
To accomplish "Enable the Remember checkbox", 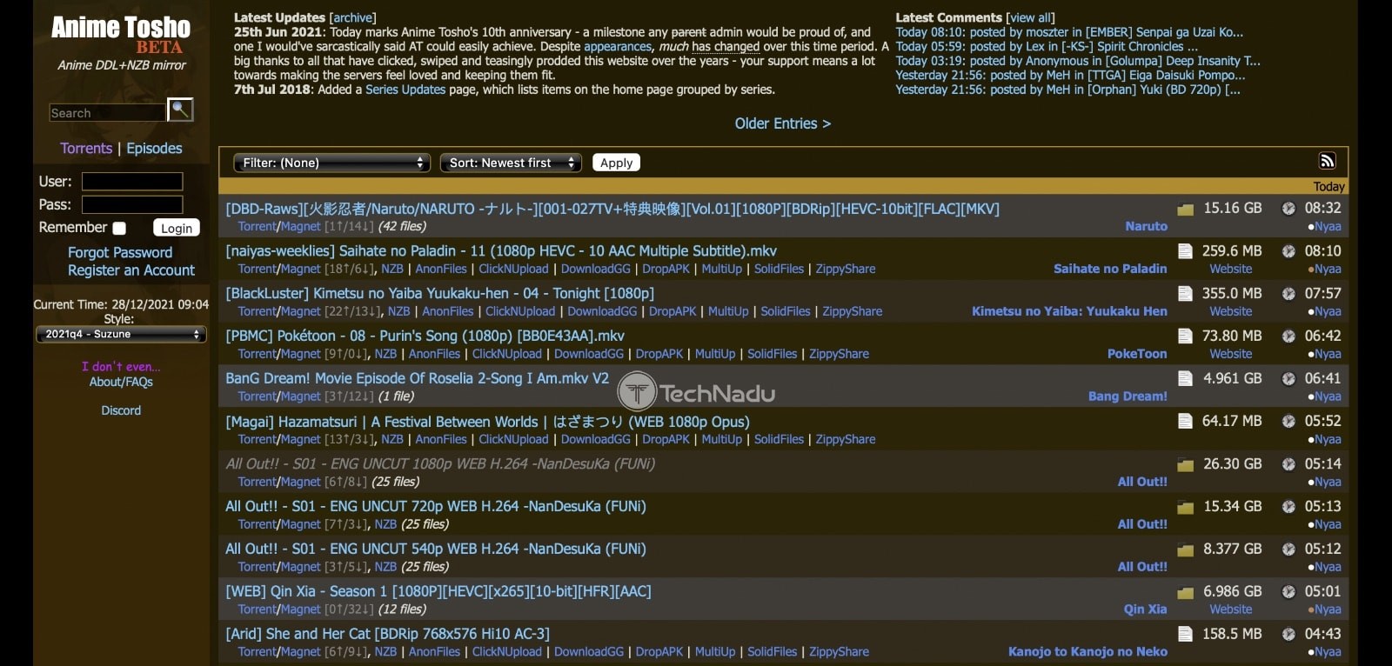I will 120,228.
